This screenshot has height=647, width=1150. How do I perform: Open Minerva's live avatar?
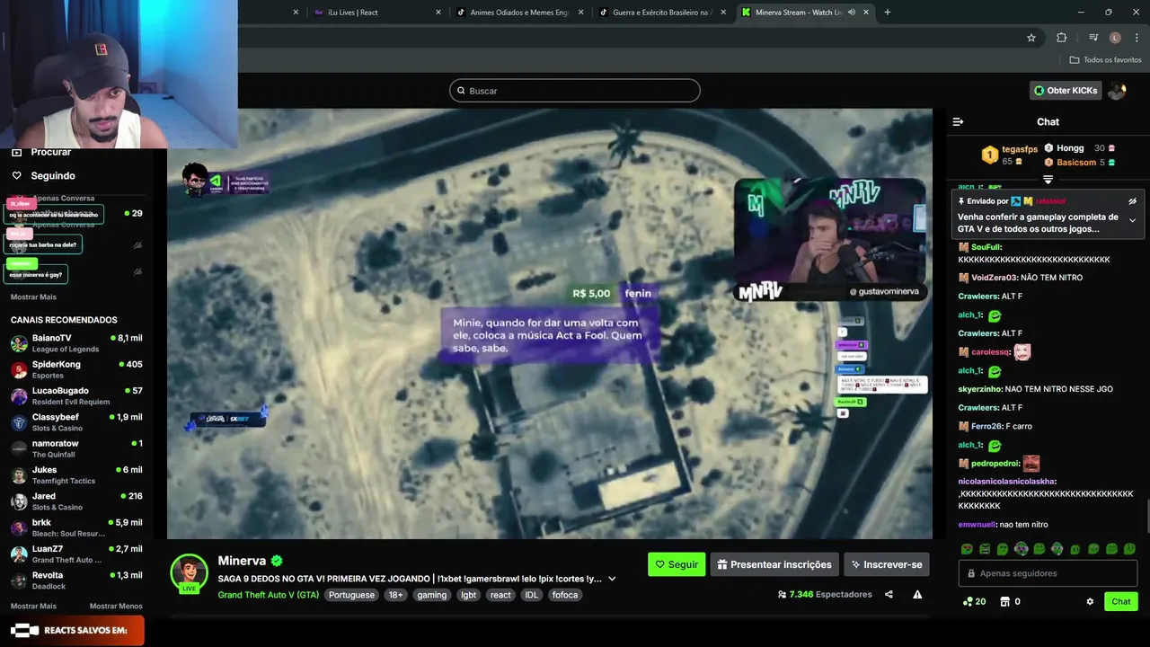190,574
